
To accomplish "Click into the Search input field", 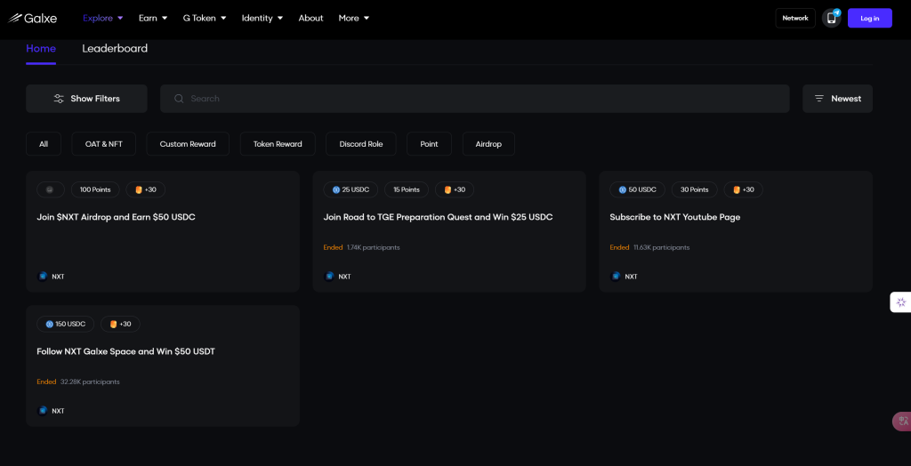I will (x=475, y=99).
